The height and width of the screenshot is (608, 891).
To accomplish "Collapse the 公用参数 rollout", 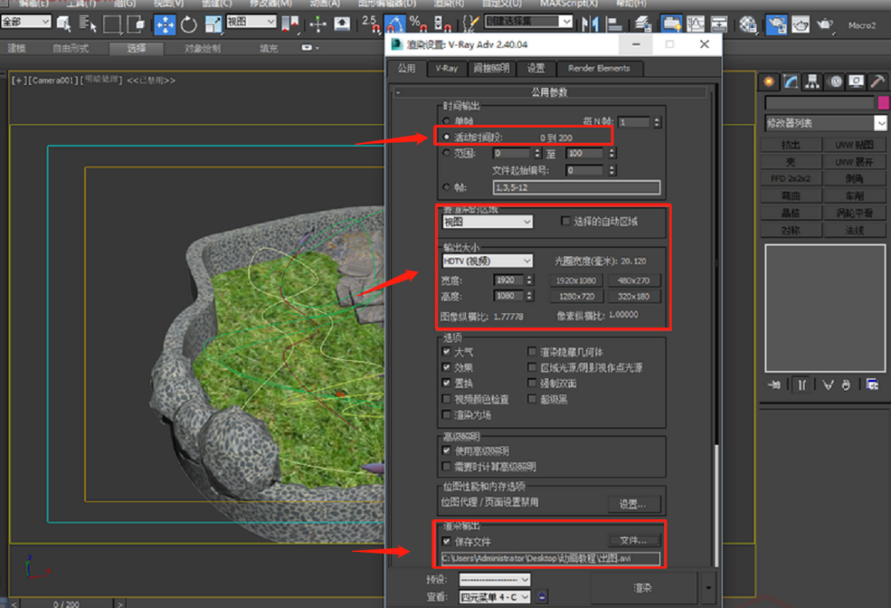I will 549,92.
